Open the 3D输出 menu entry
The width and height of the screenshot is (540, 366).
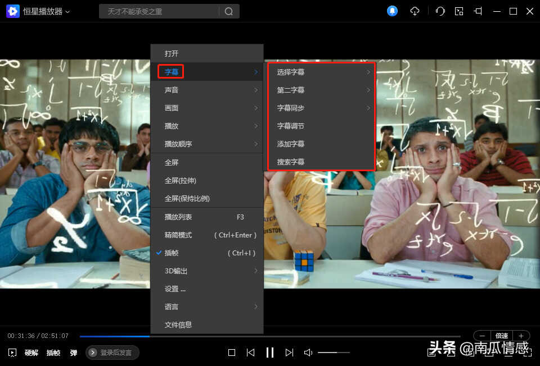(207, 271)
